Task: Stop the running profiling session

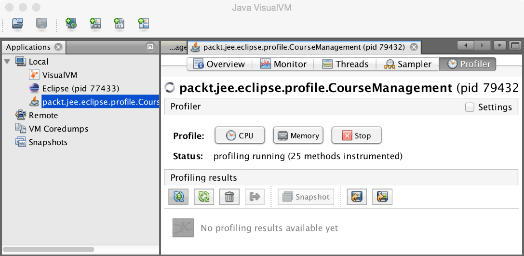Action: (356, 135)
